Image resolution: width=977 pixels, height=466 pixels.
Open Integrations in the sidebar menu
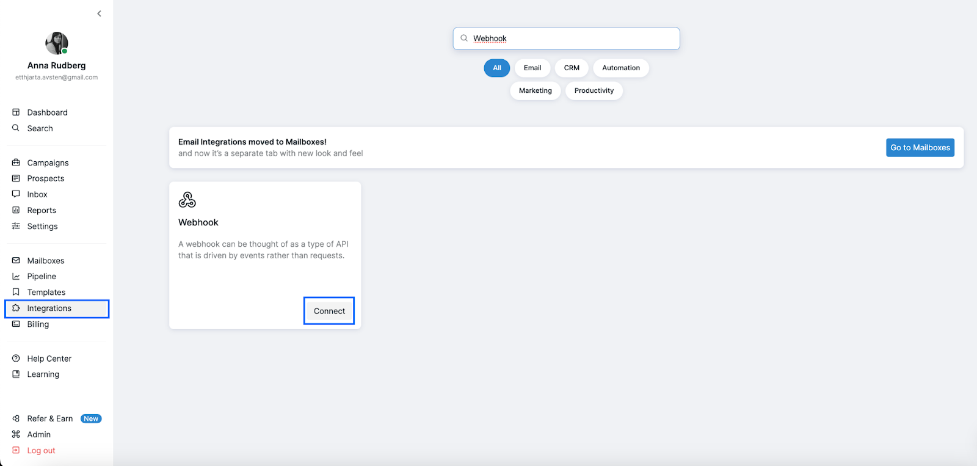point(49,308)
